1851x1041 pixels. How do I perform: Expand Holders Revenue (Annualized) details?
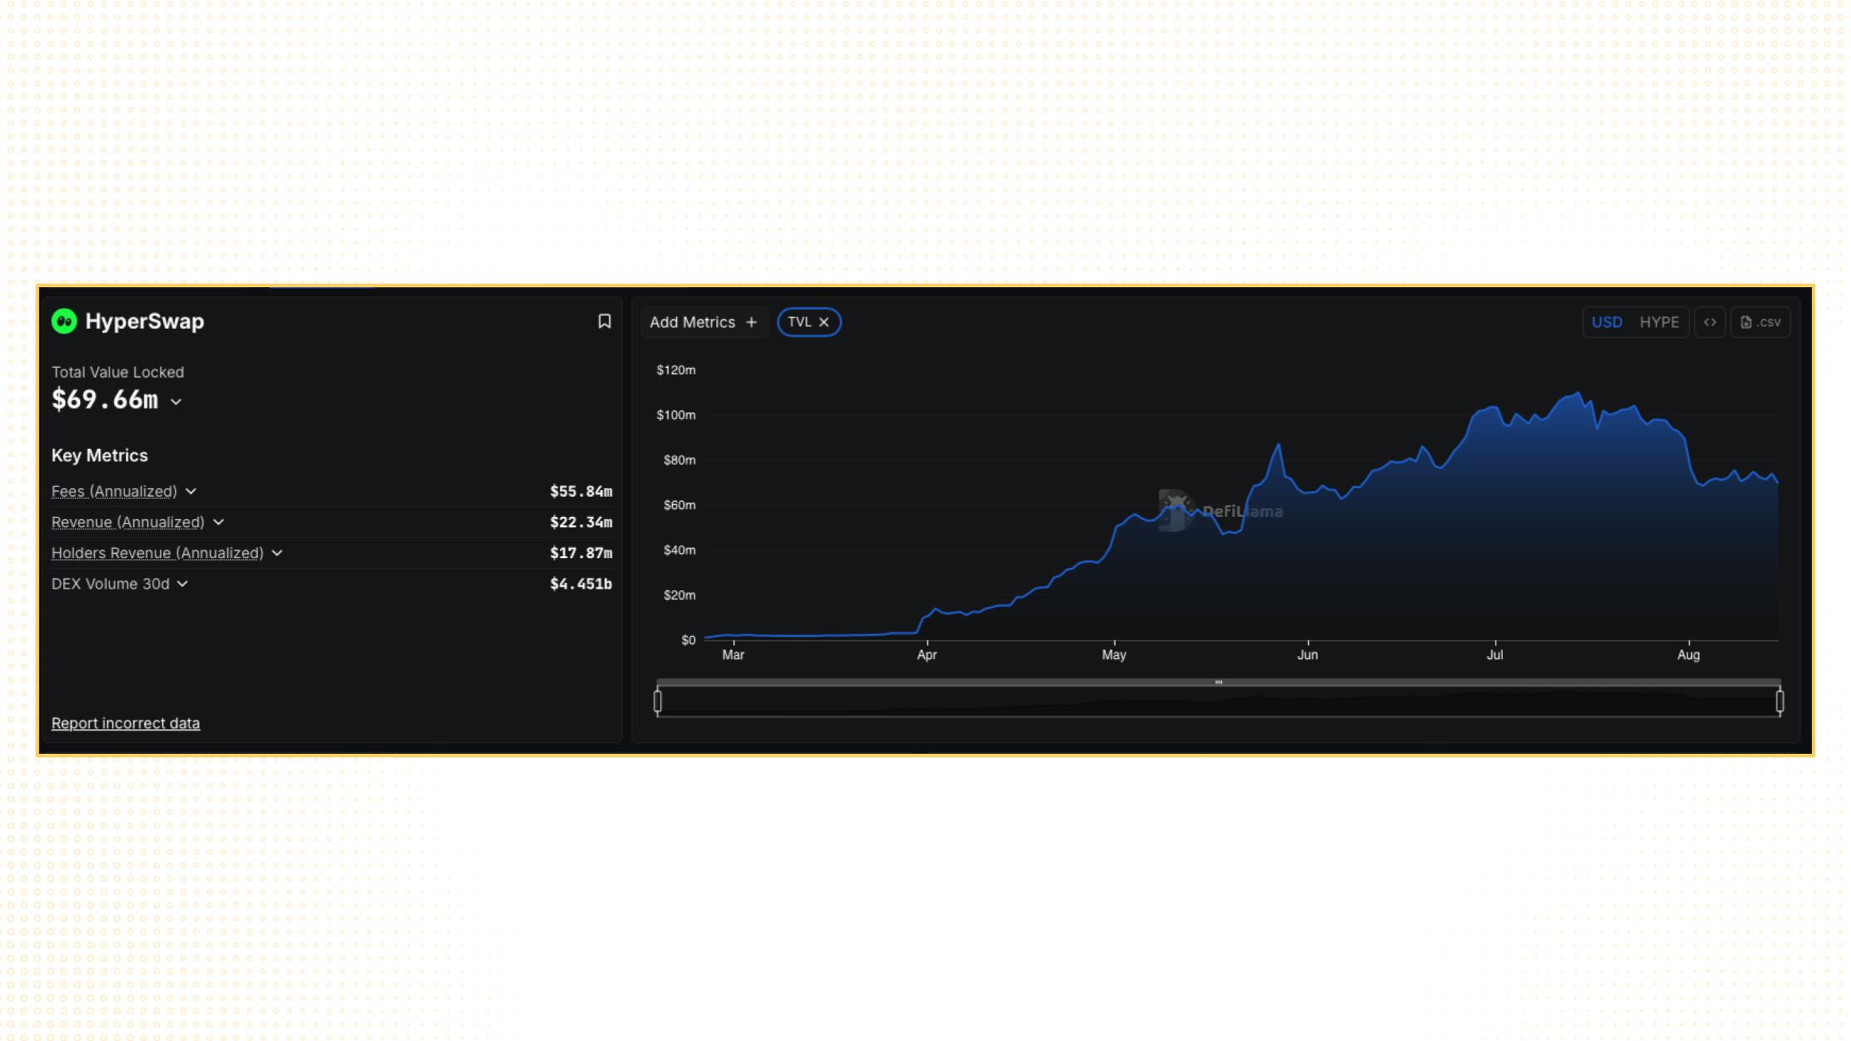pyautogui.click(x=277, y=553)
